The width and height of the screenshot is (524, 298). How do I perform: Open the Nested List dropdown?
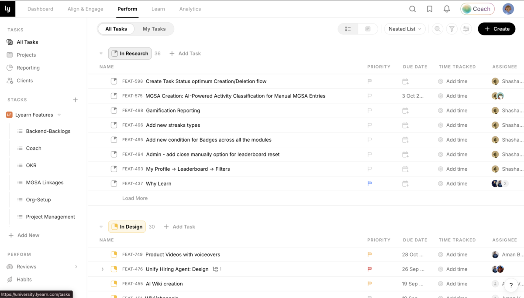[x=405, y=29]
